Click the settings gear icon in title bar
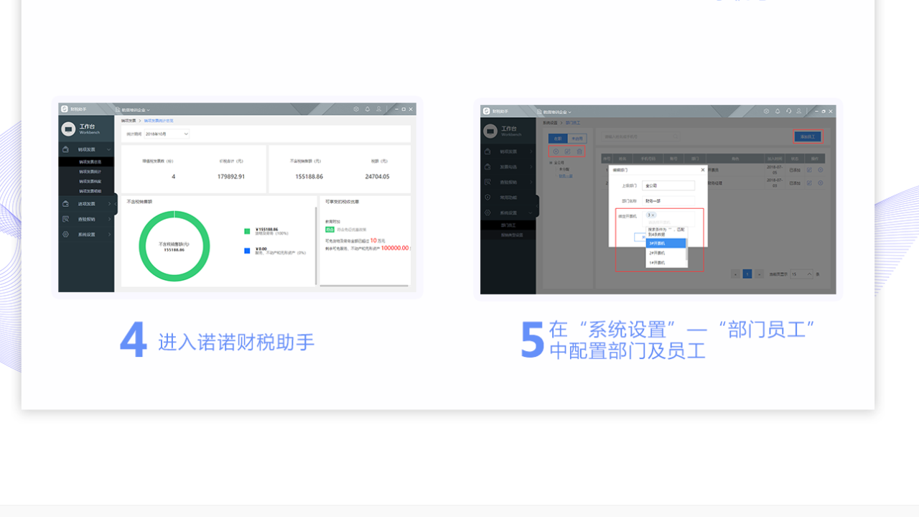This screenshot has width=919, height=517. tap(766, 111)
